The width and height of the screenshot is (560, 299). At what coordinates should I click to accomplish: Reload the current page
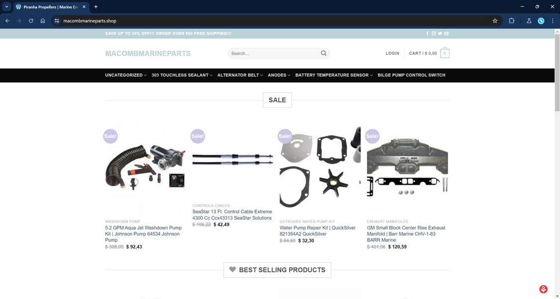tap(31, 21)
